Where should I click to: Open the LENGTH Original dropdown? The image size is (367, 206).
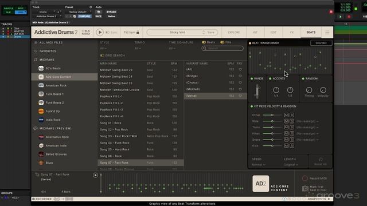point(291,165)
